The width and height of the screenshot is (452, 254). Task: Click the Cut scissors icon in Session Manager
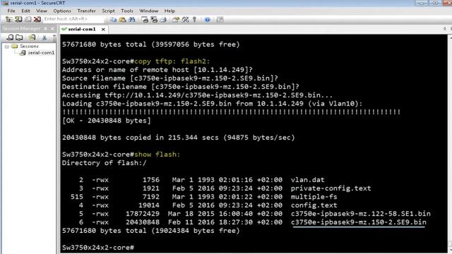click(x=44, y=37)
